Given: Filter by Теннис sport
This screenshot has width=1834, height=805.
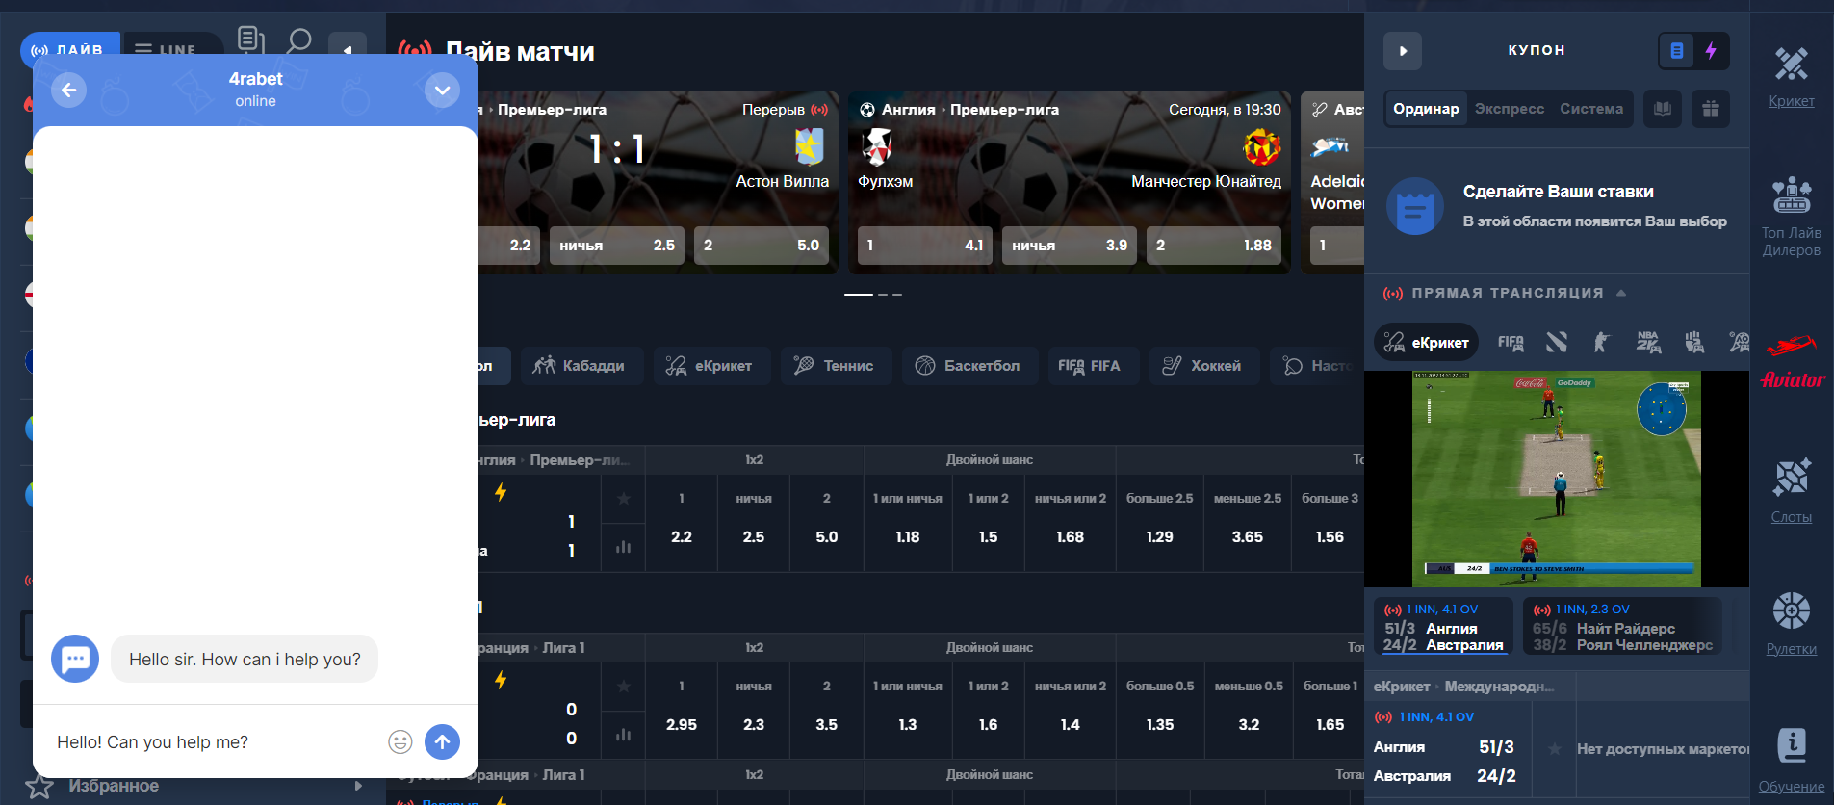Looking at the screenshot, I should [x=837, y=366].
